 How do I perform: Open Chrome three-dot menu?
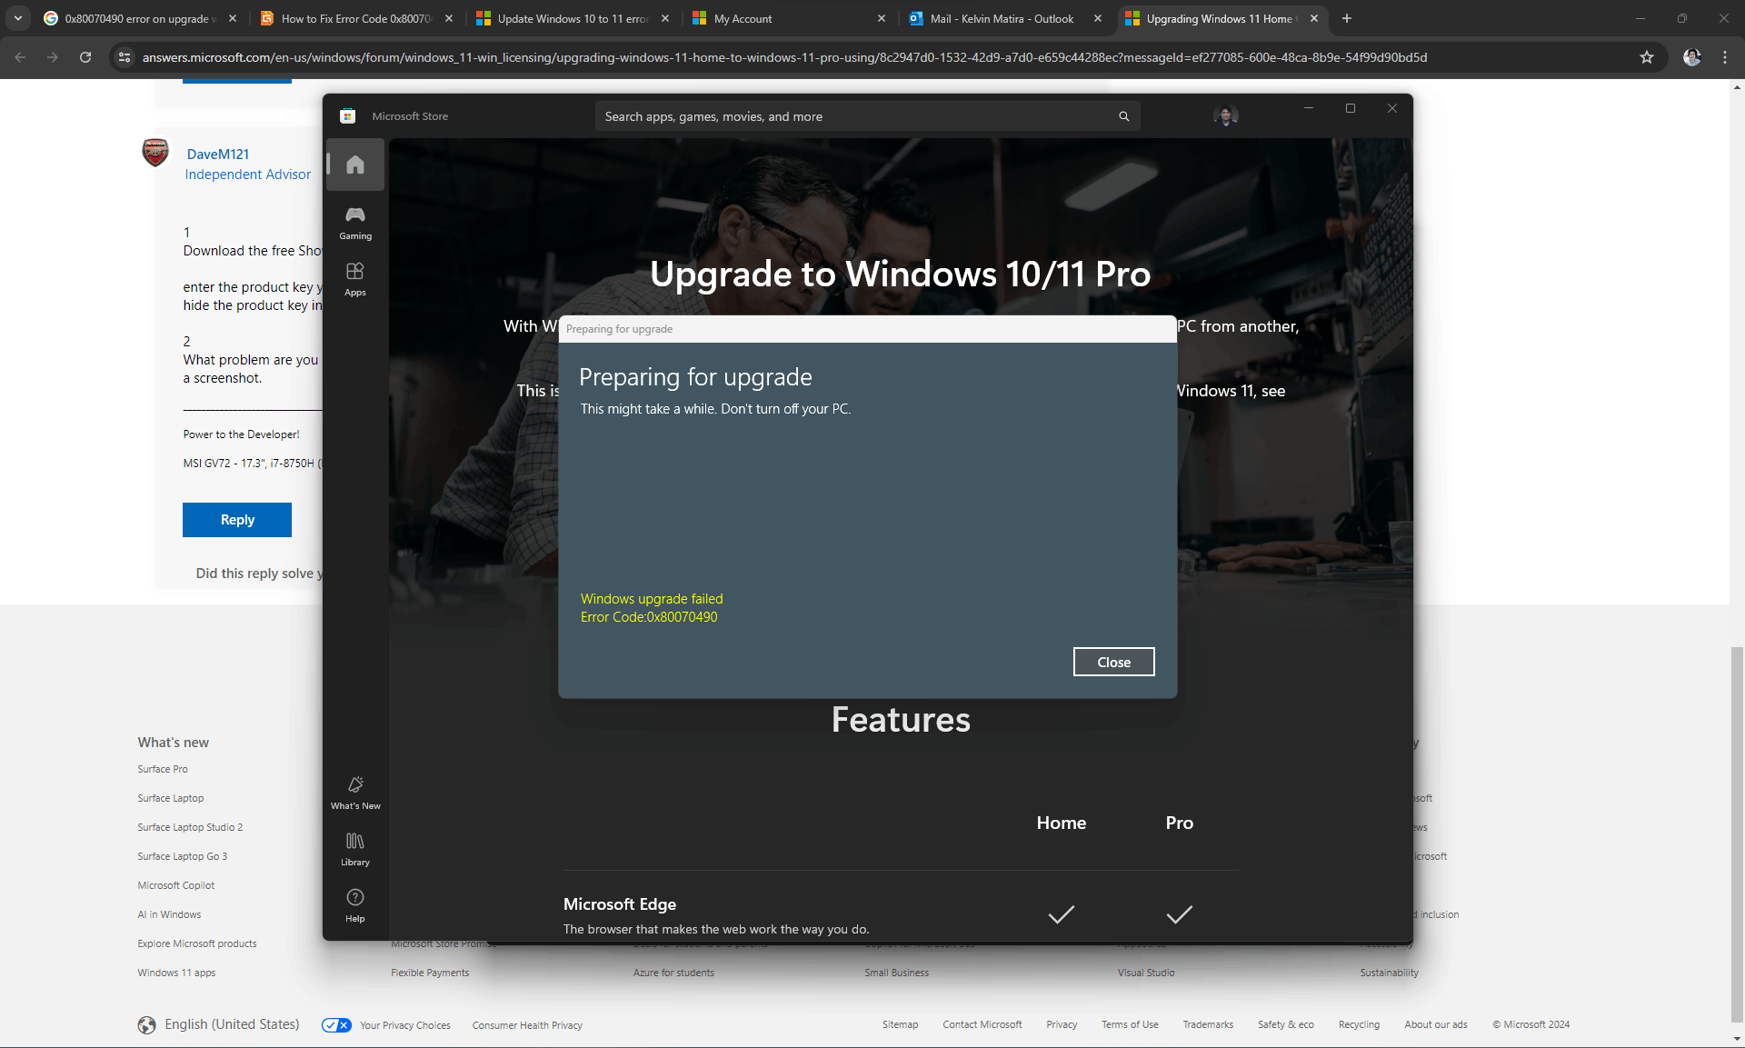click(x=1725, y=57)
